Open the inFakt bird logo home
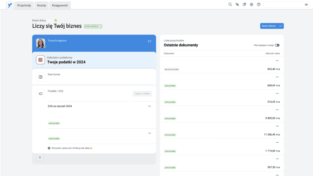This screenshot has width=313, height=176. tap(10, 5)
